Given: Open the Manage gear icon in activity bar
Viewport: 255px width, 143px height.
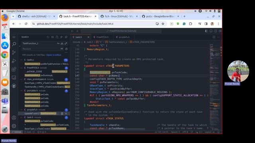Looking at the screenshot, I should tap(14, 126).
